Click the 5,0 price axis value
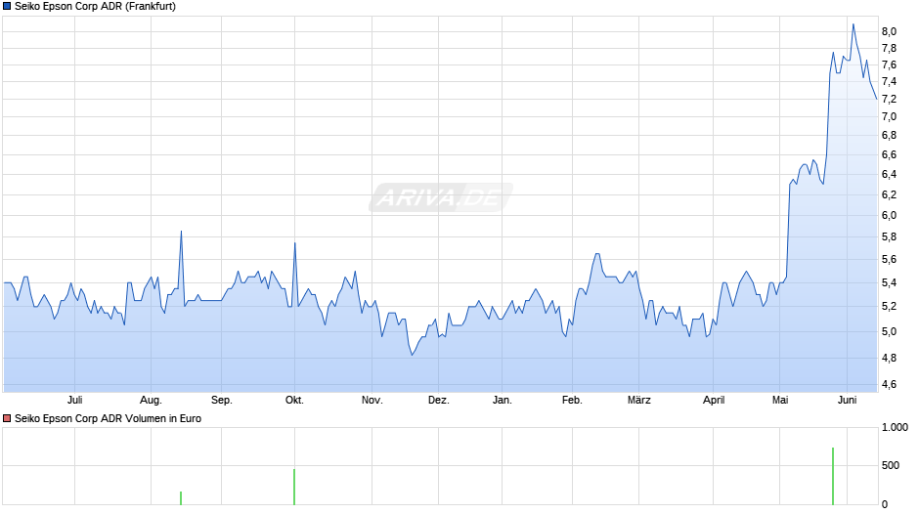 coord(889,331)
